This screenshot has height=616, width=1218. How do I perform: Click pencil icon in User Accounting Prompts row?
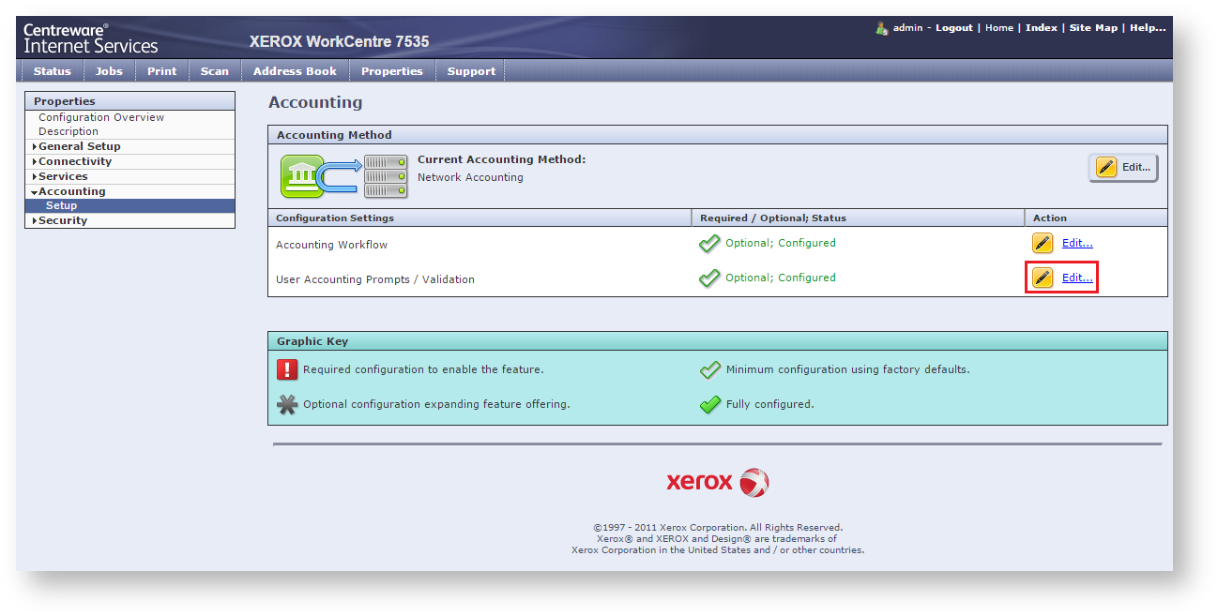[1043, 278]
